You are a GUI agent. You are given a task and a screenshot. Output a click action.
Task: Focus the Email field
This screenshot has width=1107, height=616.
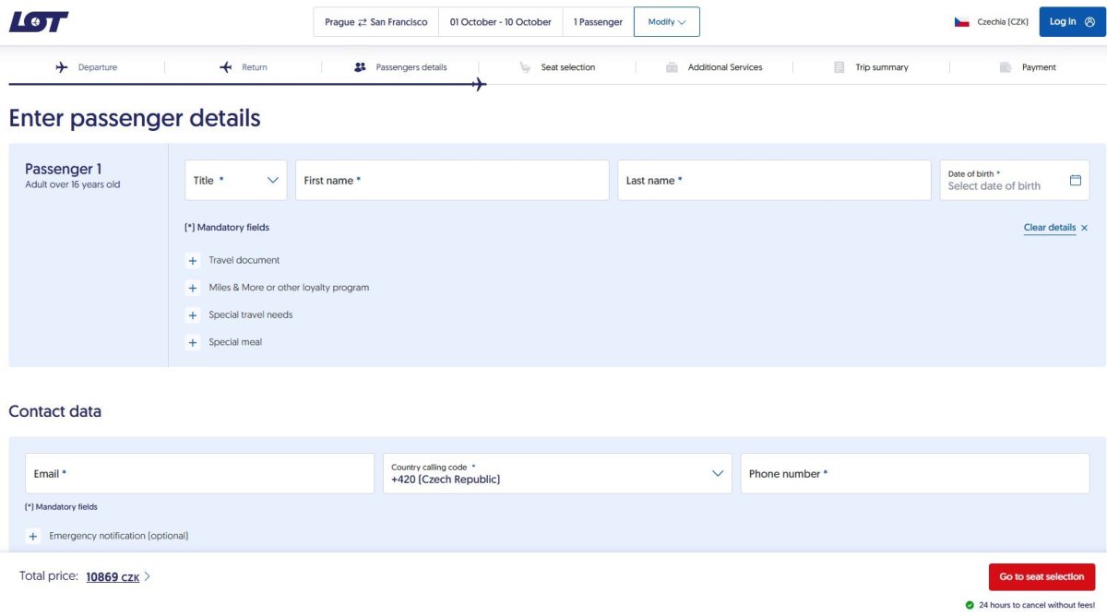pyautogui.click(x=199, y=473)
